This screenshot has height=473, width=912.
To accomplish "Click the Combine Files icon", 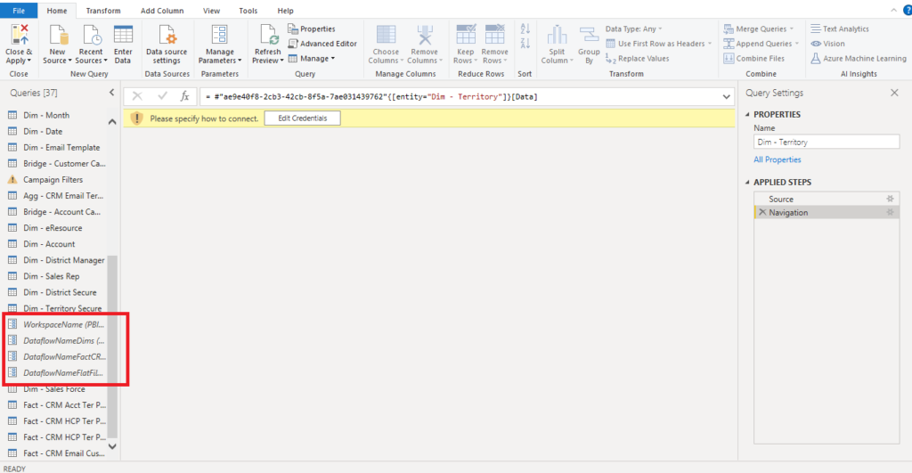I will 759,58.
